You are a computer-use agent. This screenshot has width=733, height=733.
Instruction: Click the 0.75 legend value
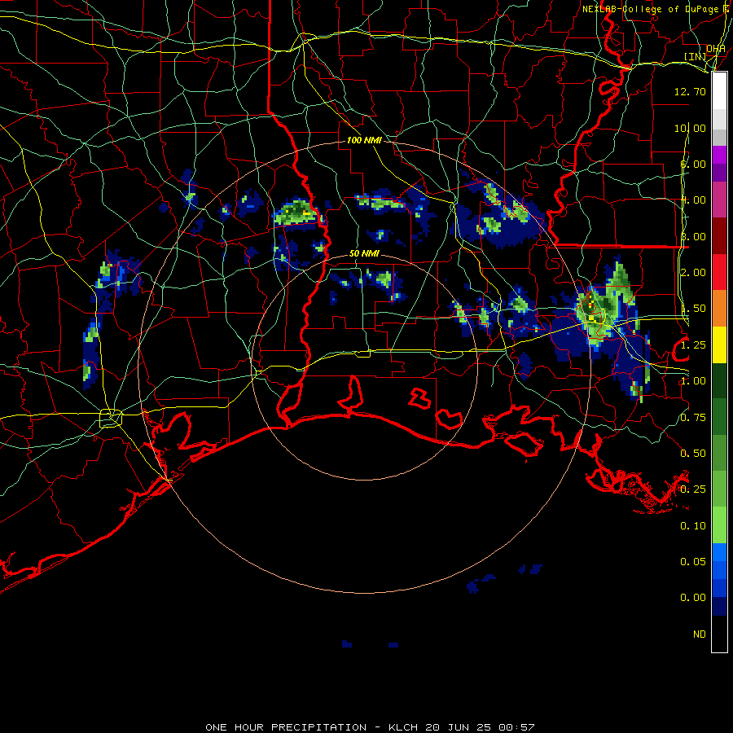[x=693, y=418]
